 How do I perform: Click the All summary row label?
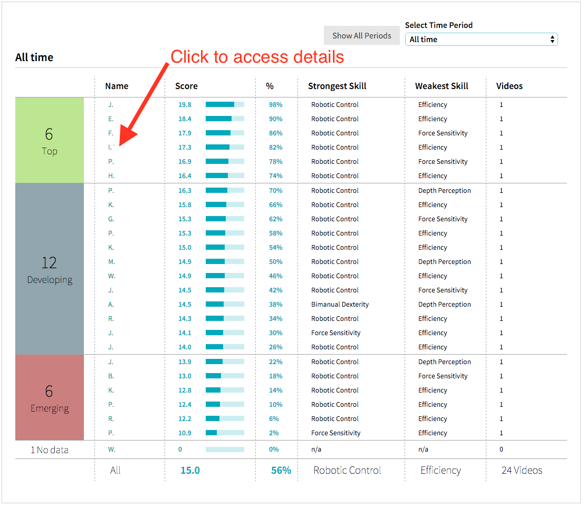pos(116,471)
